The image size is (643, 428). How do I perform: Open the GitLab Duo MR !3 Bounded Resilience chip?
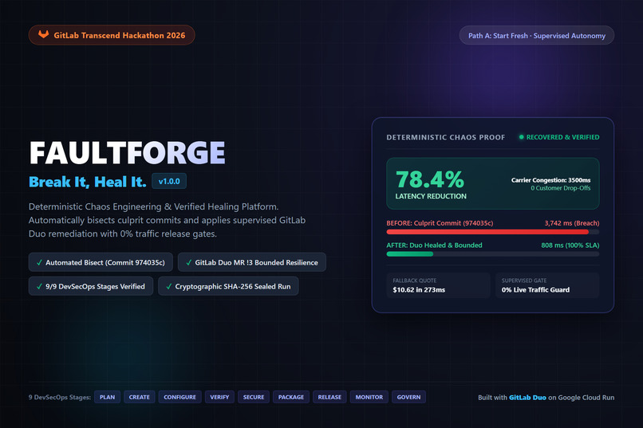click(x=252, y=262)
